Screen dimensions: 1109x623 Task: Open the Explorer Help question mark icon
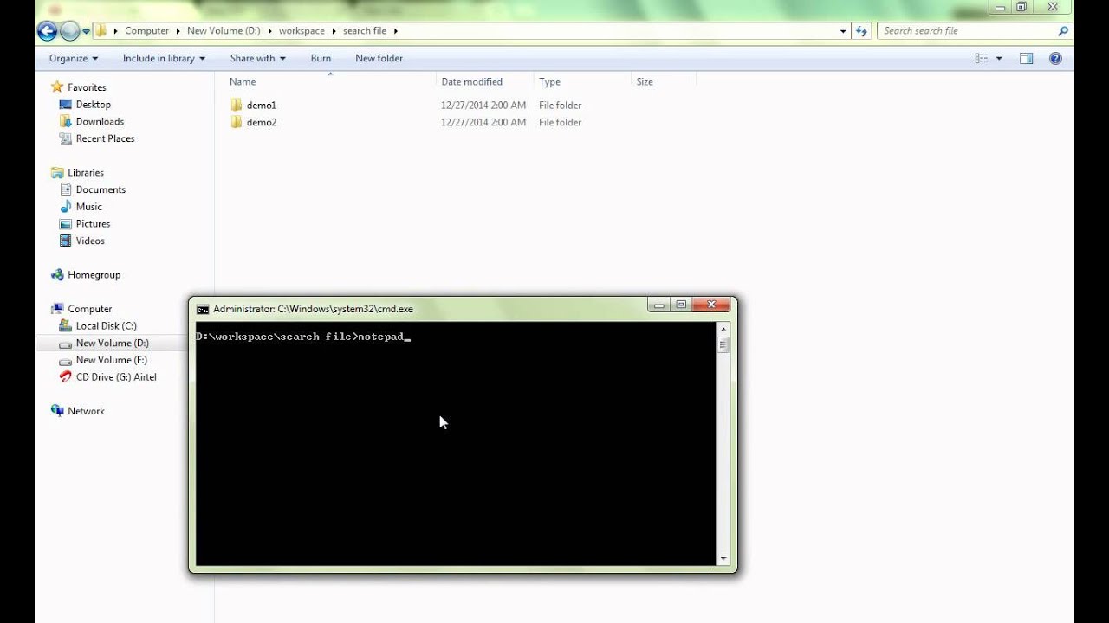pos(1055,59)
